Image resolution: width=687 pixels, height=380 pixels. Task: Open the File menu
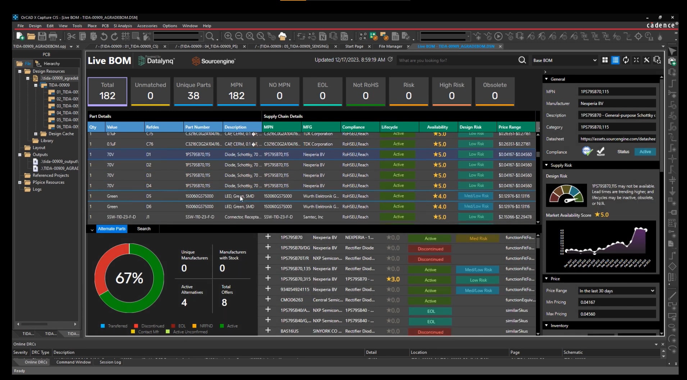(21, 26)
